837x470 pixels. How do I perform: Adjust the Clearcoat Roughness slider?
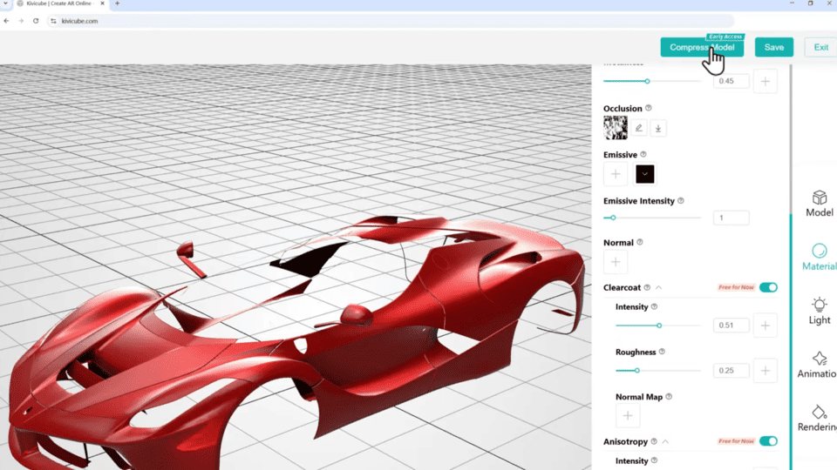click(657, 371)
